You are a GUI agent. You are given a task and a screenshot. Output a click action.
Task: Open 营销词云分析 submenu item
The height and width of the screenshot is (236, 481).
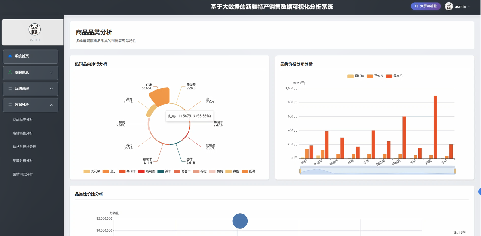pos(23,174)
